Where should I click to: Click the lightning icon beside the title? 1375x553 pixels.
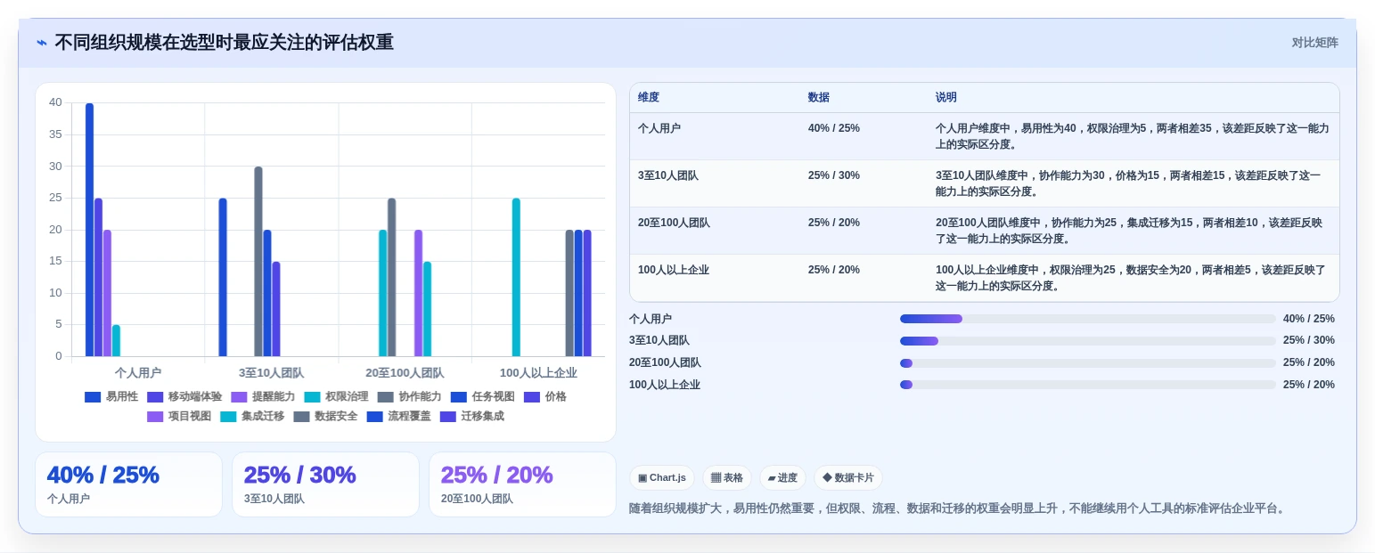(x=42, y=43)
